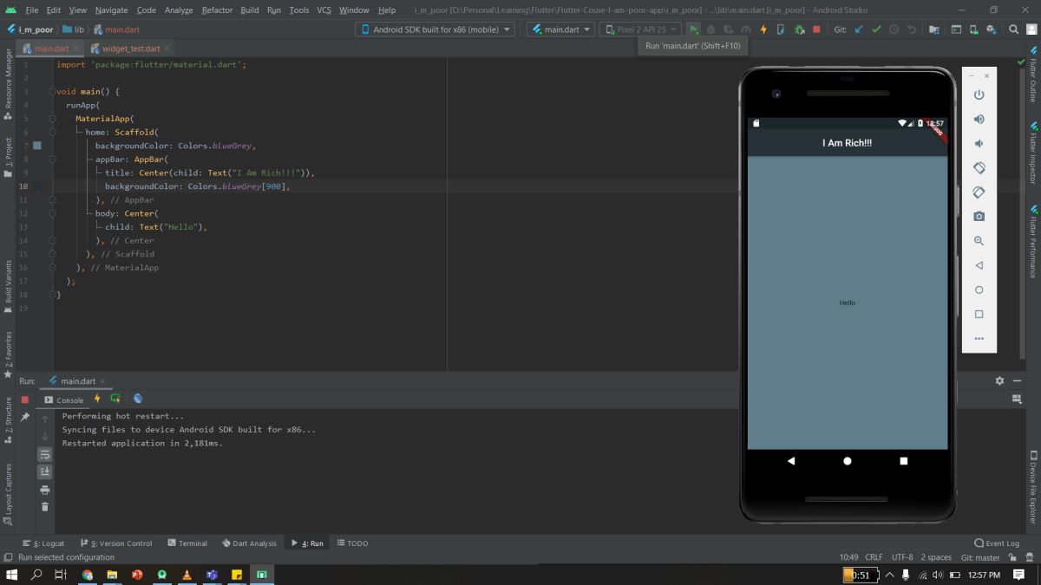Open the Dart Analysis tool window
This screenshot has width=1041, height=585.
(249, 543)
